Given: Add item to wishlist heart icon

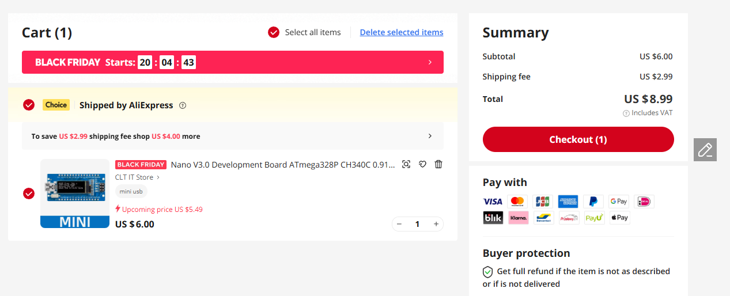Looking at the screenshot, I should tap(422, 164).
